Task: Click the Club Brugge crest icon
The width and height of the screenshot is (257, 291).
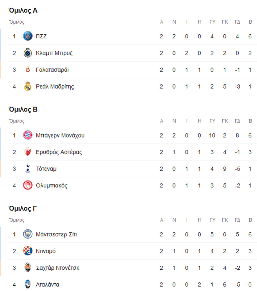Action: 28,53
